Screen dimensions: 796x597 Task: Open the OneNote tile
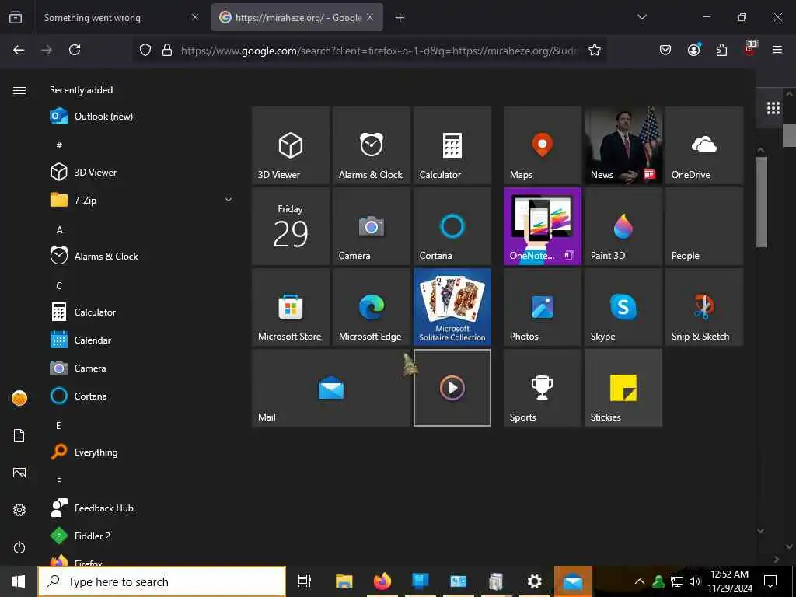point(542,226)
